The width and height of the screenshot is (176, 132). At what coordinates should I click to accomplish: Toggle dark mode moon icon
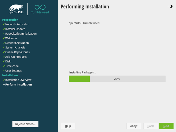171,6
